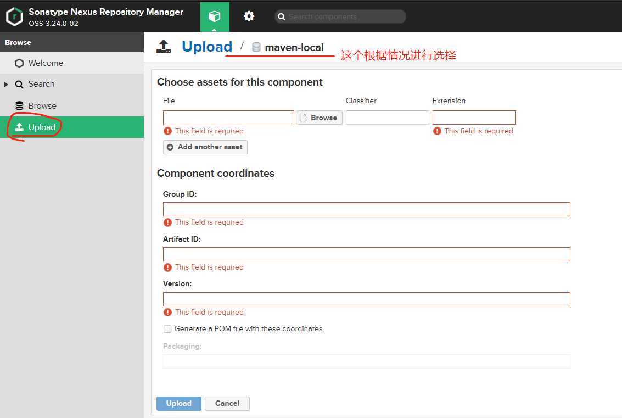Click the document icon on Browse button
This screenshot has width=622, height=418.
tap(303, 118)
